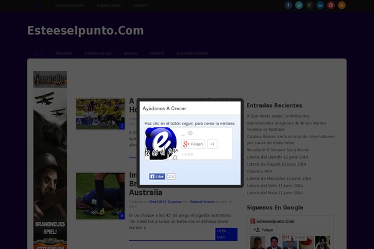Open the Google Plus icon in header
Image resolution: width=374 pixels, height=249 pixels.
pos(309,5)
